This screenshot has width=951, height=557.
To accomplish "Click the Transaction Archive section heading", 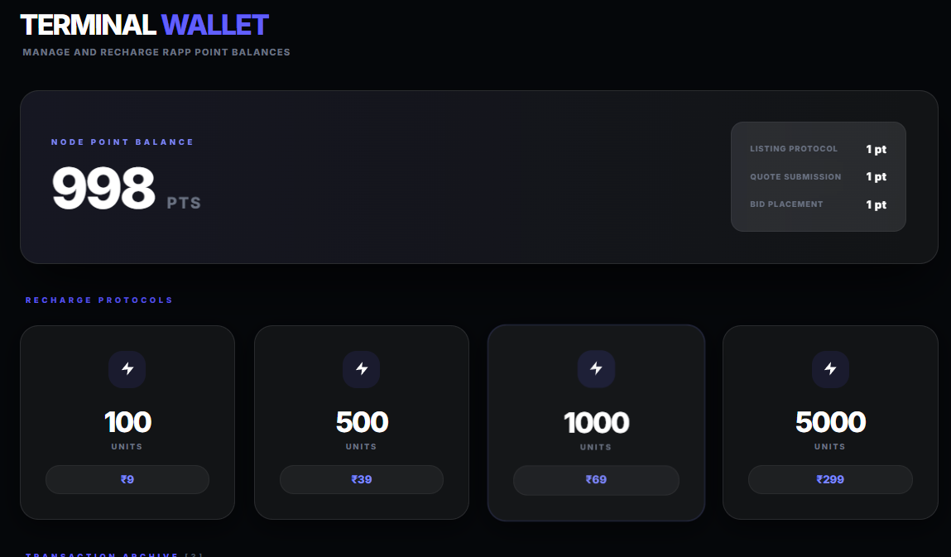I will [x=103, y=554].
